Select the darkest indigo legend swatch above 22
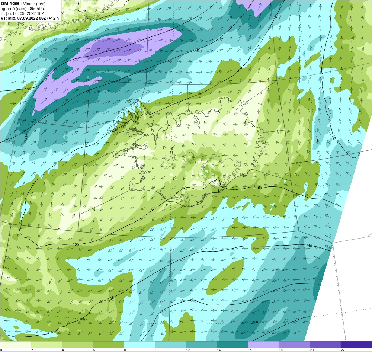 (x=356, y=345)
